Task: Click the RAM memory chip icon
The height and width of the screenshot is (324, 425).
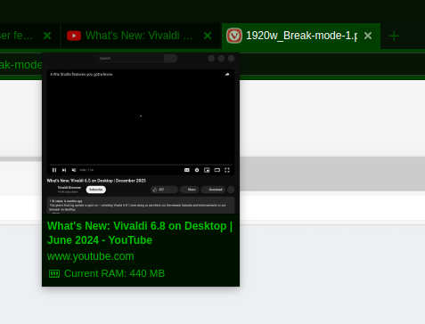Action: pyautogui.click(x=54, y=273)
